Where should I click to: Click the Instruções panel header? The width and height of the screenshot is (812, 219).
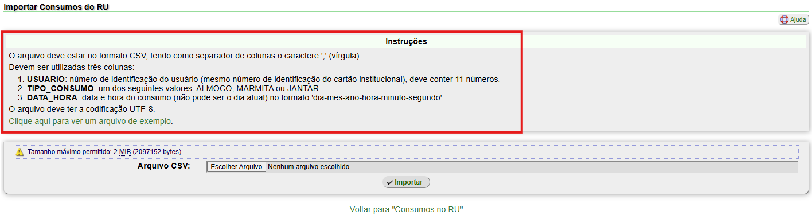406,41
